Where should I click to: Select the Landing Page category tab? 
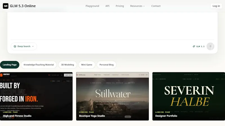10,65
